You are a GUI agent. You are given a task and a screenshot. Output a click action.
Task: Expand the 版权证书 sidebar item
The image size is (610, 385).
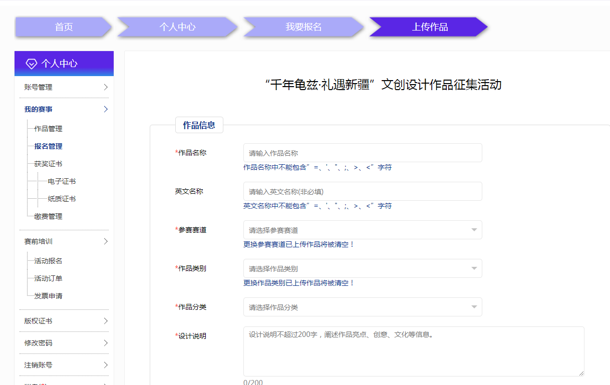(x=106, y=320)
